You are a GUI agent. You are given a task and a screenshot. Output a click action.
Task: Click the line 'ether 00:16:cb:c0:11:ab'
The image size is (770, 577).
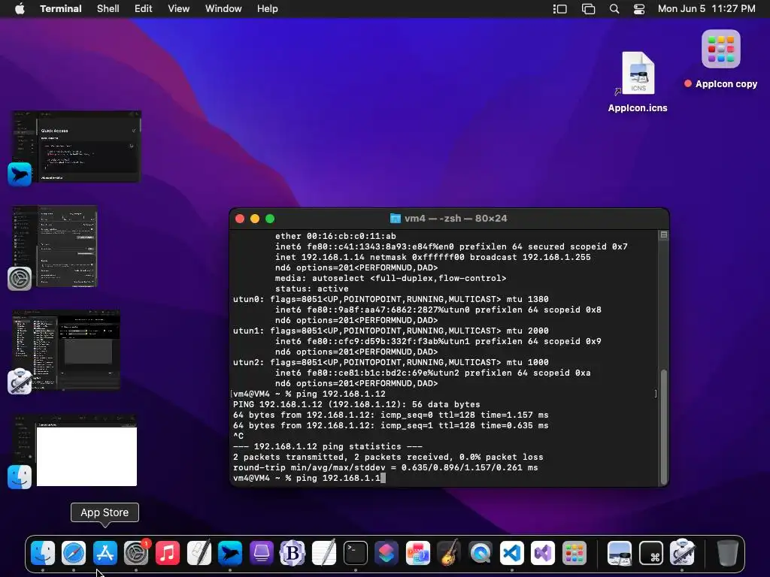[x=335, y=236]
